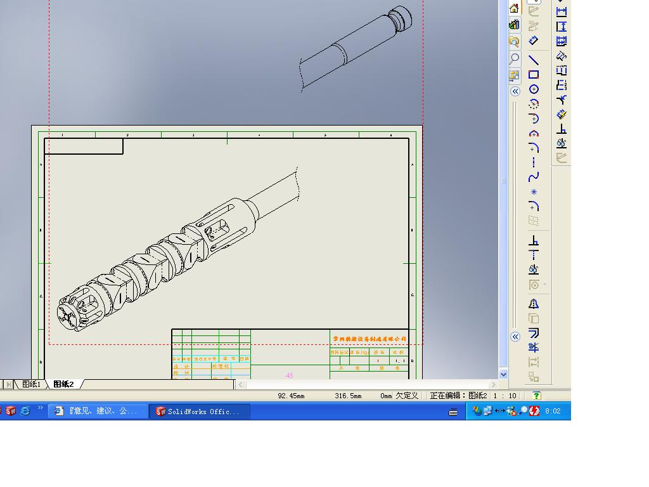
Task: Open the Design Library books tab
Action: point(514,25)
